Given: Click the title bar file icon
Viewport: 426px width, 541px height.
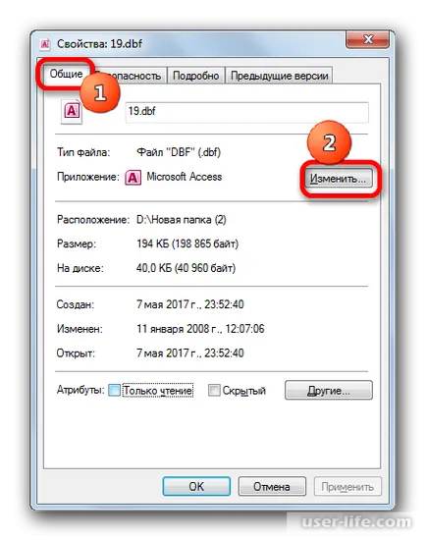Looking at the screenshot, I should pyautogui.click(x=45, y=44).
